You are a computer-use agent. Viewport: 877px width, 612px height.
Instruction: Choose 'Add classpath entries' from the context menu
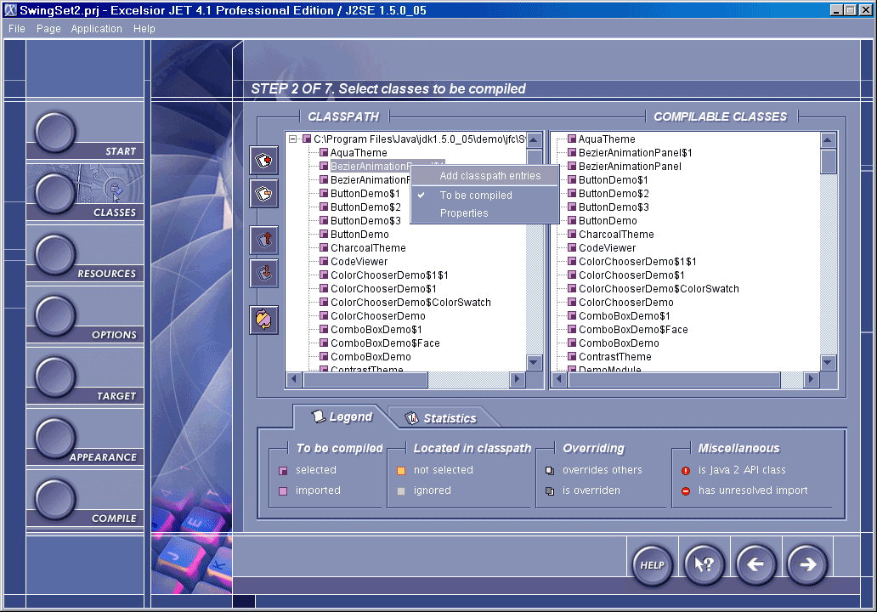pyautogui.click(x=485, y=176)
